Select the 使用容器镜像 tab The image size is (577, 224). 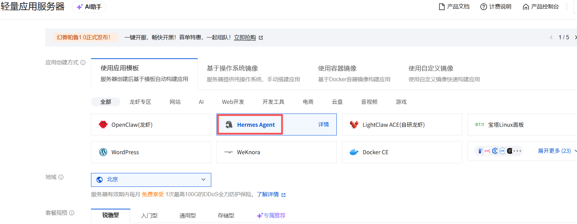coord(354,74)
